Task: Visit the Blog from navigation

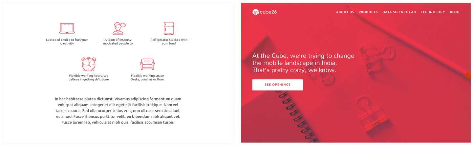Action: (x=454, y=12)
